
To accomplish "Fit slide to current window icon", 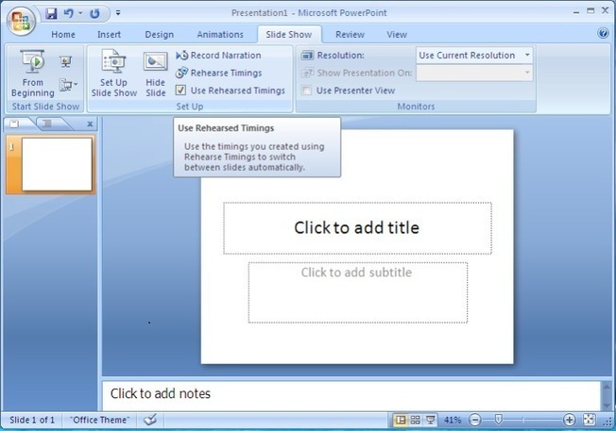I will [x=590, y=420].
